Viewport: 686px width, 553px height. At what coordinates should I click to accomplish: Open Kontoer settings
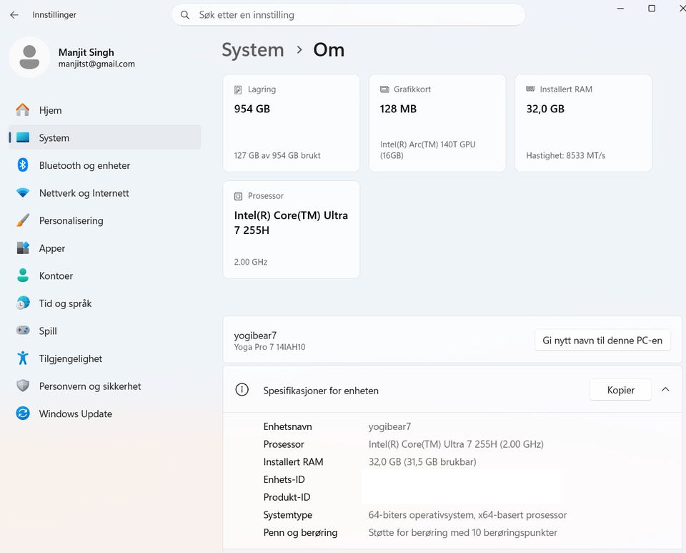click(105, 275)
